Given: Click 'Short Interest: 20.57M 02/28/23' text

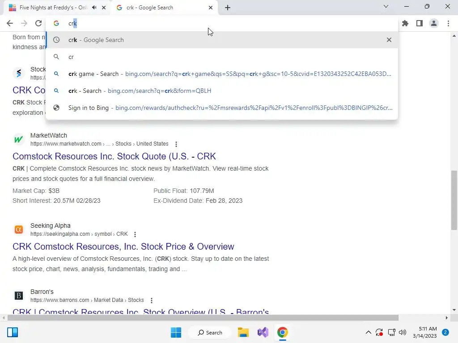Looking at the screenshot, I should (x=56, y=201).
